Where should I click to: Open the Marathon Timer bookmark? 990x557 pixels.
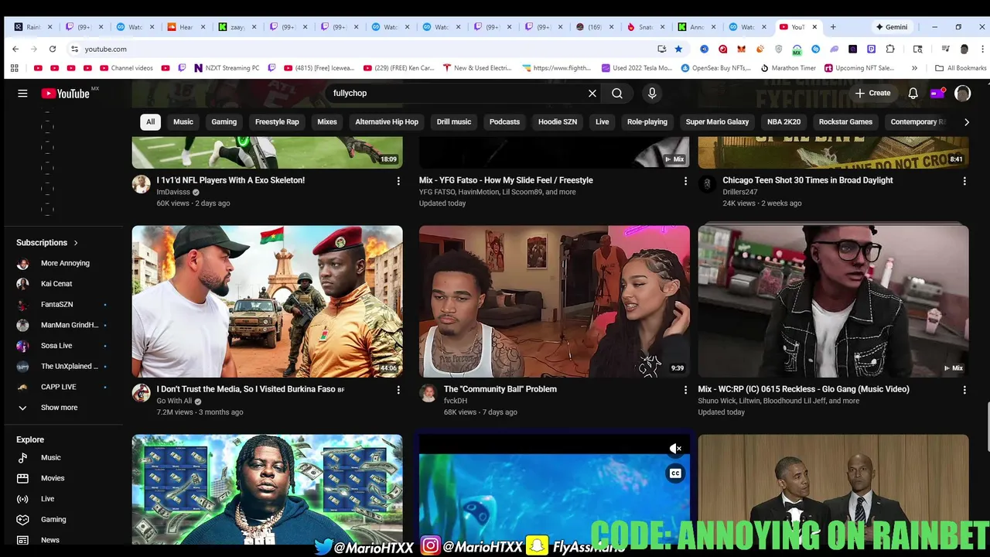pos(787,68)
